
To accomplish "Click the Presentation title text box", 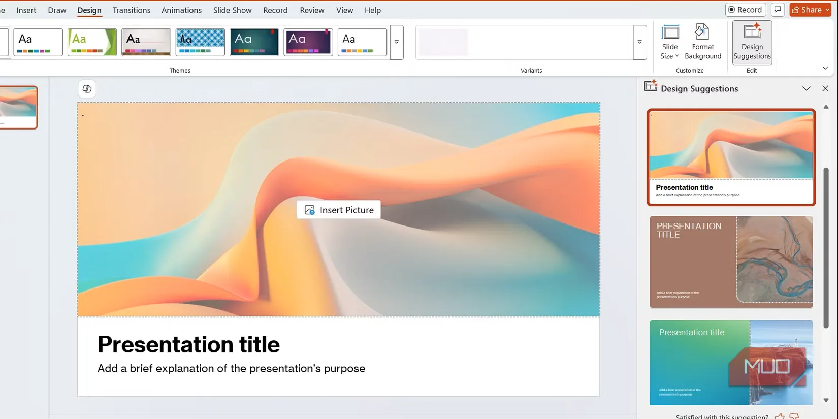I will click(x=188, y=344).
